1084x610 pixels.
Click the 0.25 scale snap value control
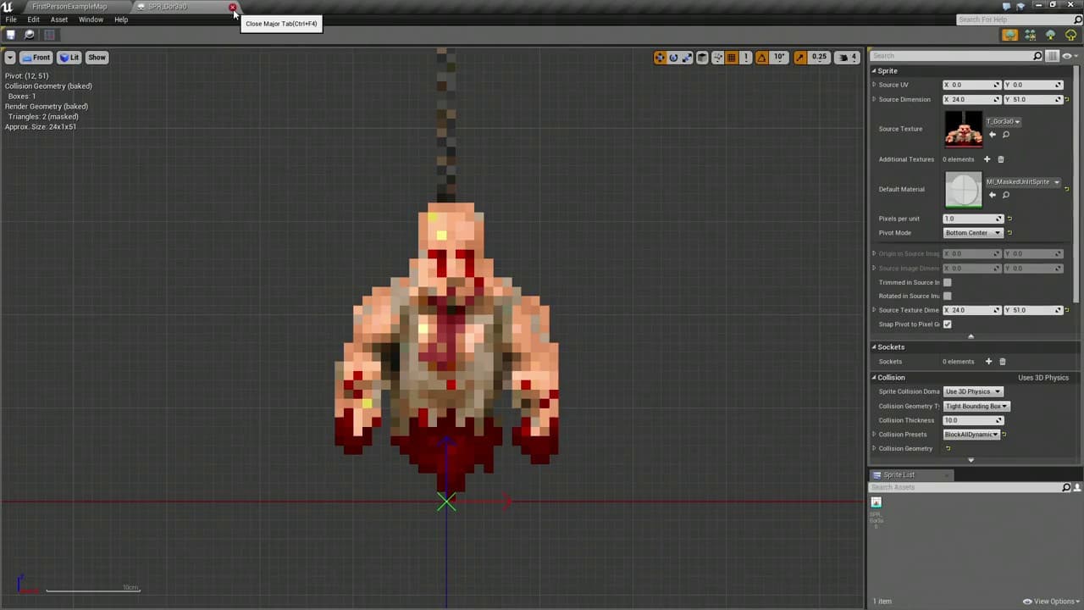(818, 57)
